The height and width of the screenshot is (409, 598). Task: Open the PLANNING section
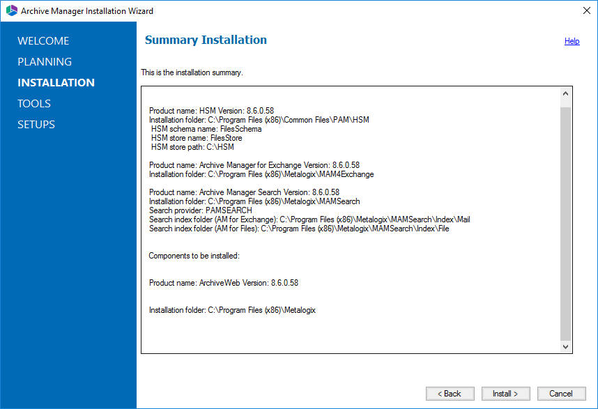[x=45, y=62]
